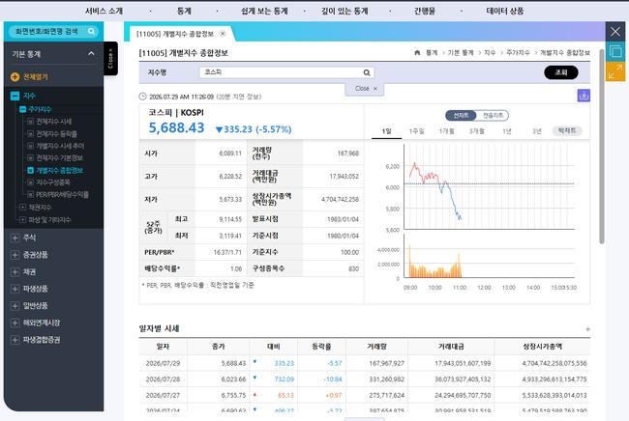The image size is (629, 421).
Task: Expand the 일반상품 category
Action: click(15, 306)
